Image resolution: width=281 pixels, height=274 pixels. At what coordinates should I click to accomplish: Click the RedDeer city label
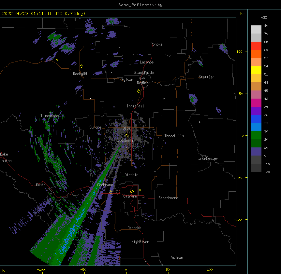coord(143,83)
